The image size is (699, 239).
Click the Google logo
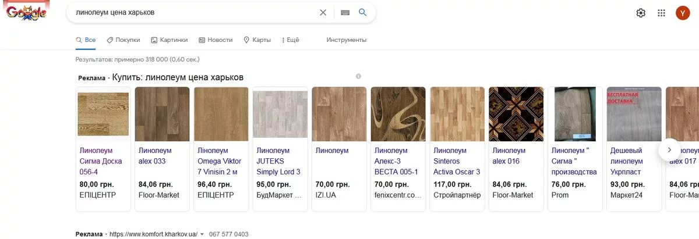click(27, 13)
